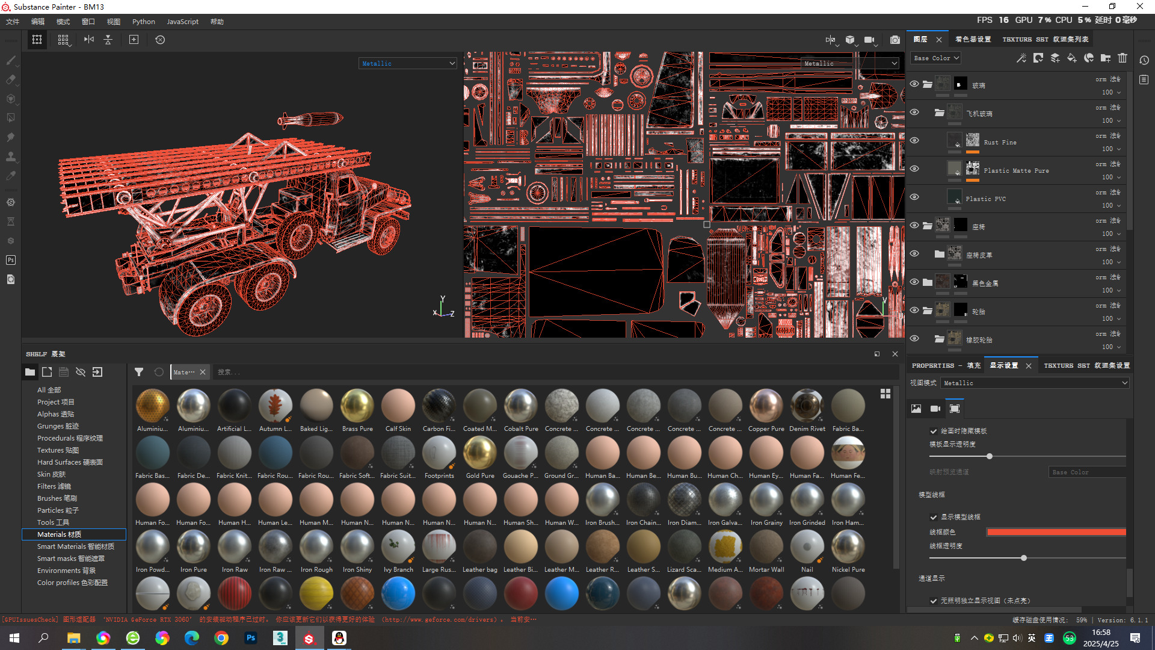The height and width of the screenshot is (650, 1155).
Task: Select Smart Materials 智能材质 category
Action: click(x=75, y=546)
